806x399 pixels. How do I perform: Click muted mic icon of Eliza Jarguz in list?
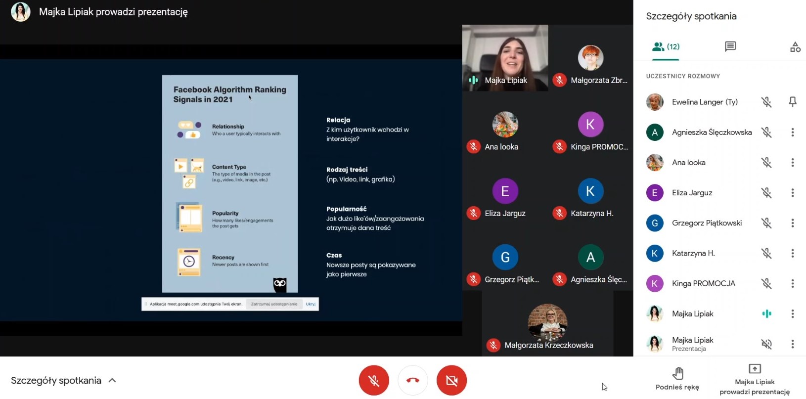766,193
